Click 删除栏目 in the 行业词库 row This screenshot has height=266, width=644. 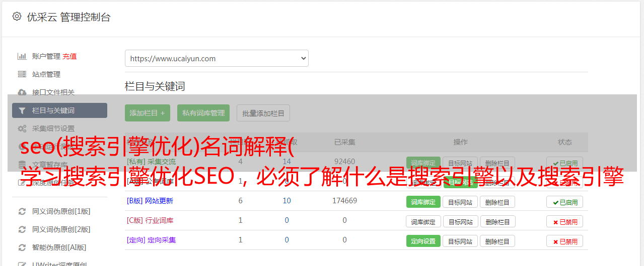[497, 221]
